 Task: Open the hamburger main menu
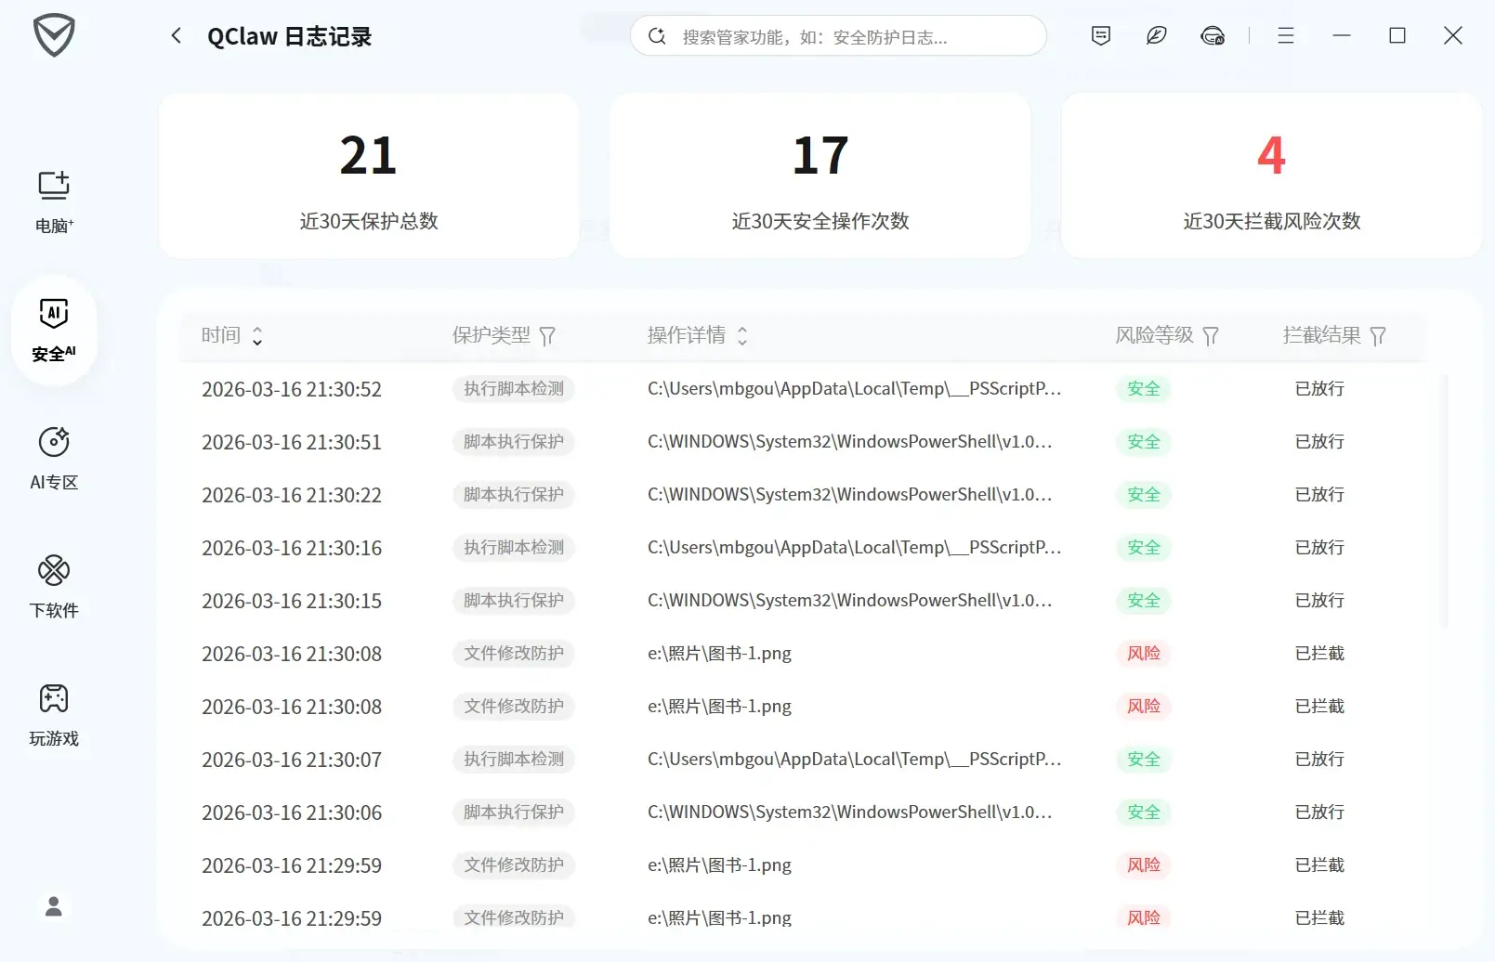pyautogui.click(x=1286, y=36)
